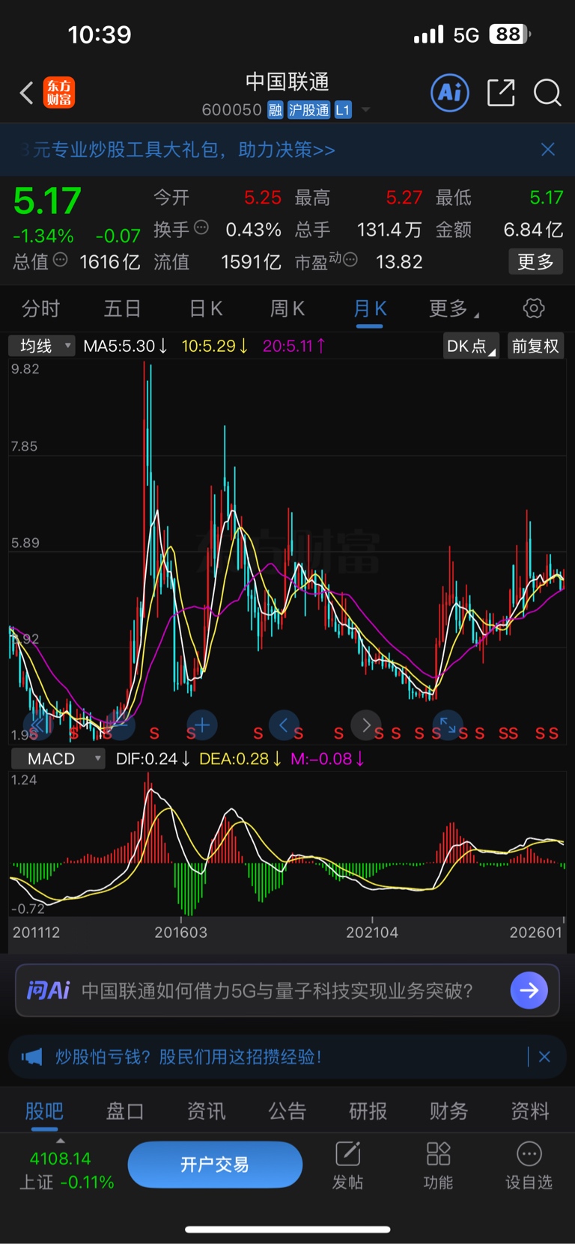Open the 前复权 adjustment selector

535,346
